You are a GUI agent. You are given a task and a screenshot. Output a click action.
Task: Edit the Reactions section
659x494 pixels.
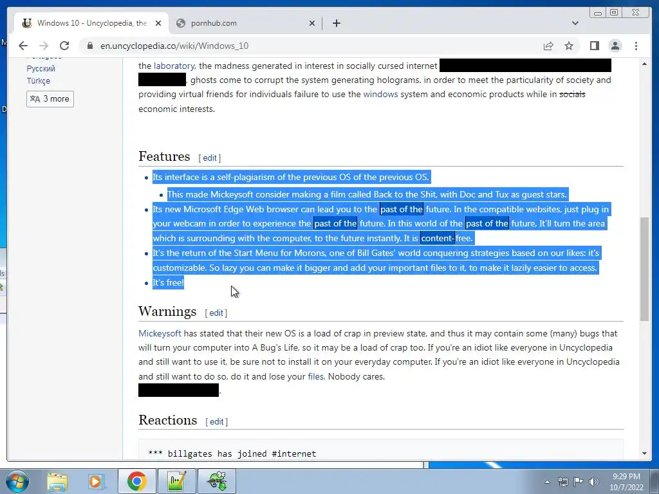point(216,422)
